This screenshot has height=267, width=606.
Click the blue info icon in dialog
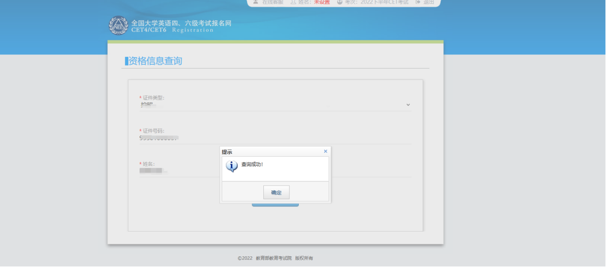pos(231,166)
